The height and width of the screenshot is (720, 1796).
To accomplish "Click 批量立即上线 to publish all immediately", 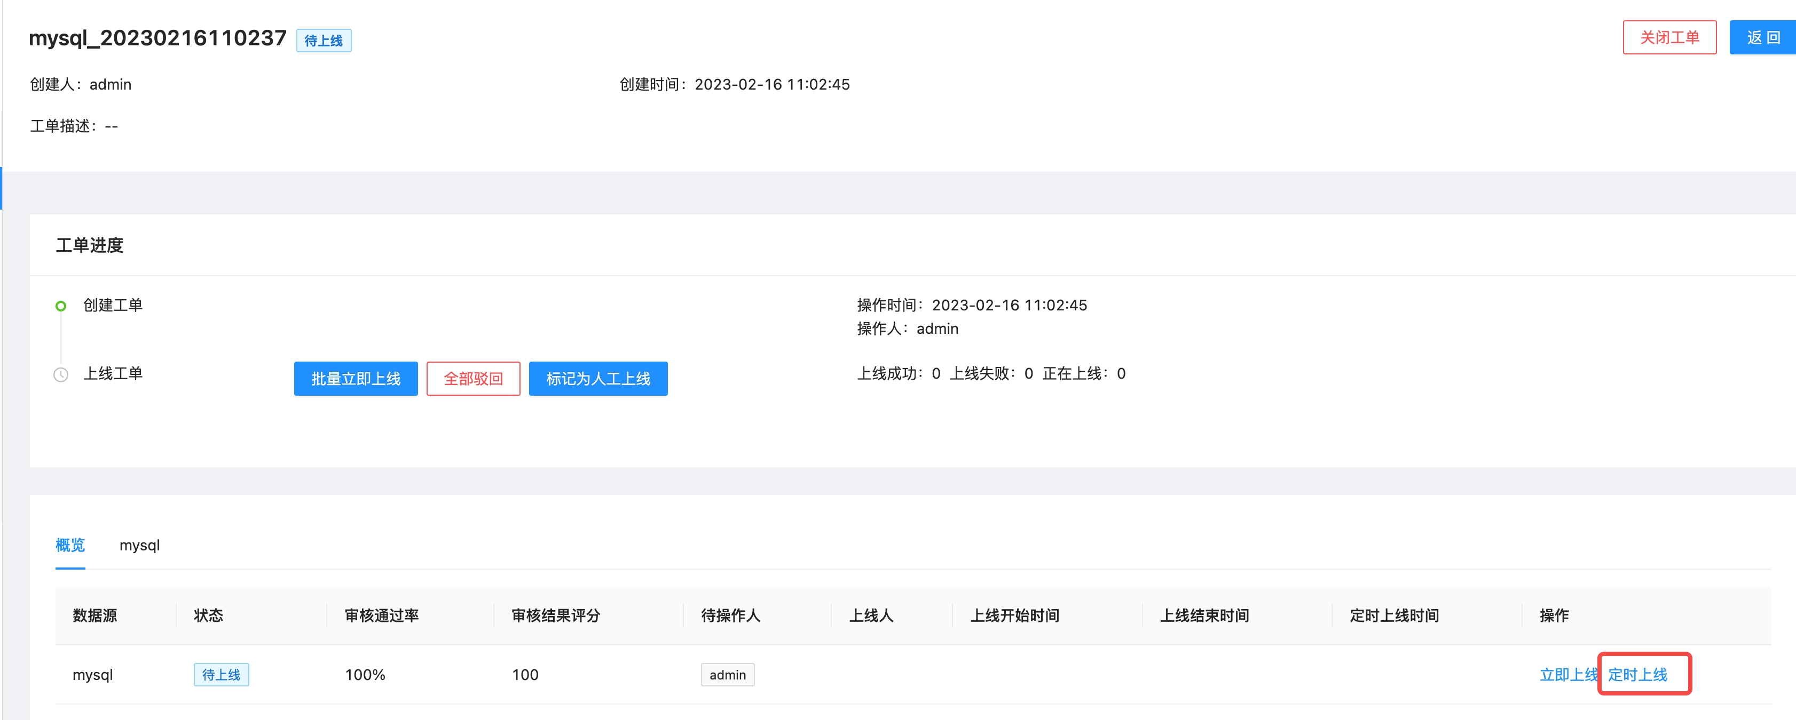I will 355,379.
